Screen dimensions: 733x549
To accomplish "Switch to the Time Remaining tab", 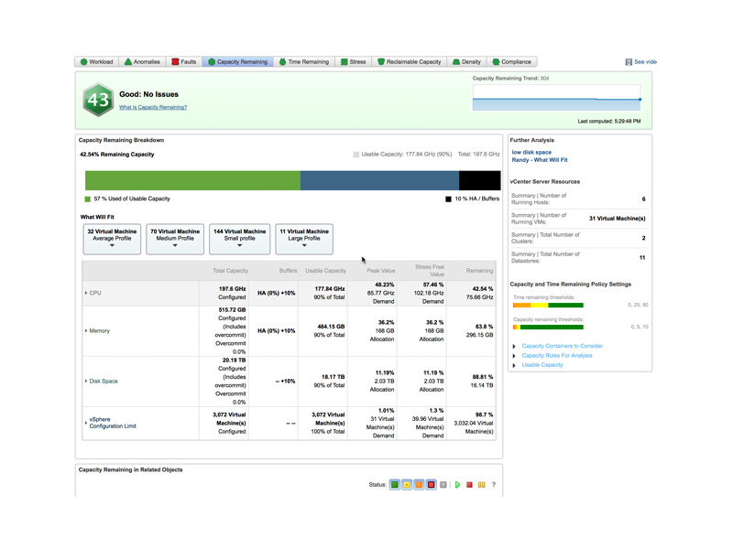I will click(x=303, y=62).
